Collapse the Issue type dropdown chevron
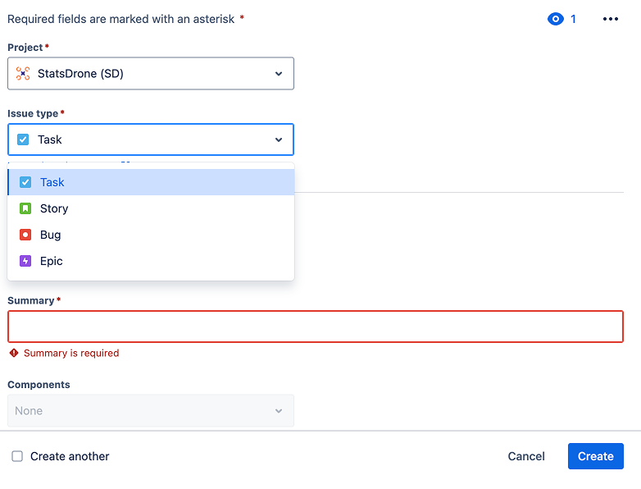The image size is (641, 489). point(279,139)
